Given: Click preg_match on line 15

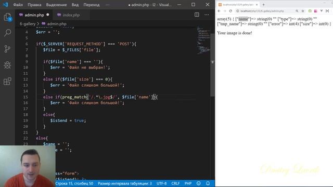Looking at the screenshot, I should tap(74, 97).
